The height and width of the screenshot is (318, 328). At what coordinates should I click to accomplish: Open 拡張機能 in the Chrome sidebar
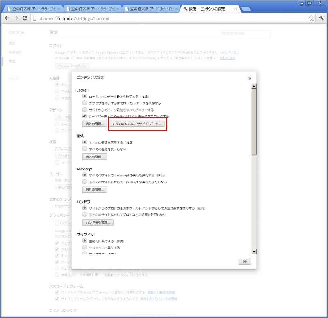tap(15, 53)
